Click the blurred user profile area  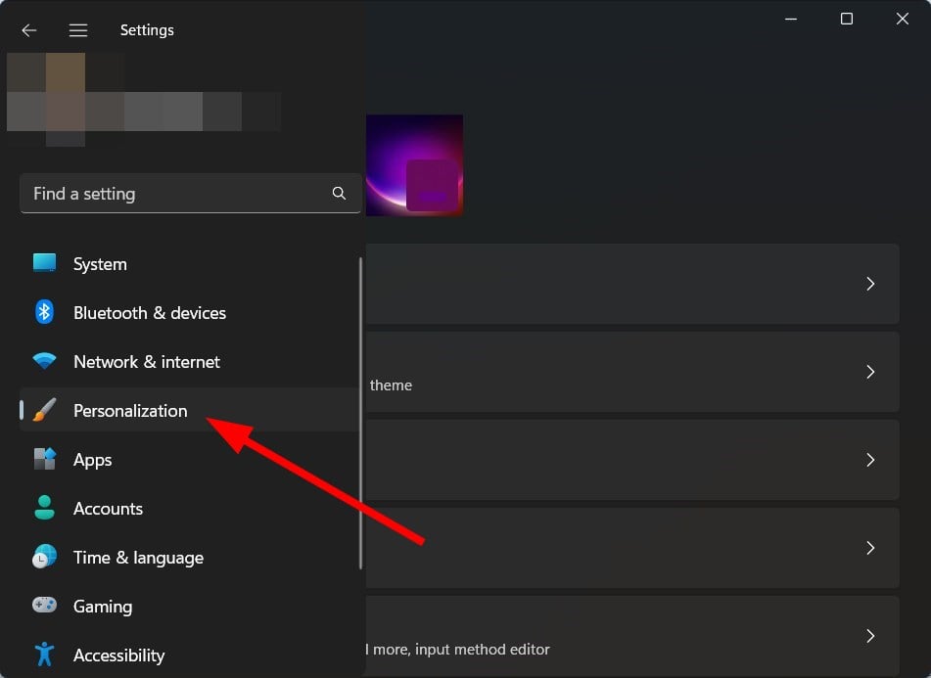point(144,100)
